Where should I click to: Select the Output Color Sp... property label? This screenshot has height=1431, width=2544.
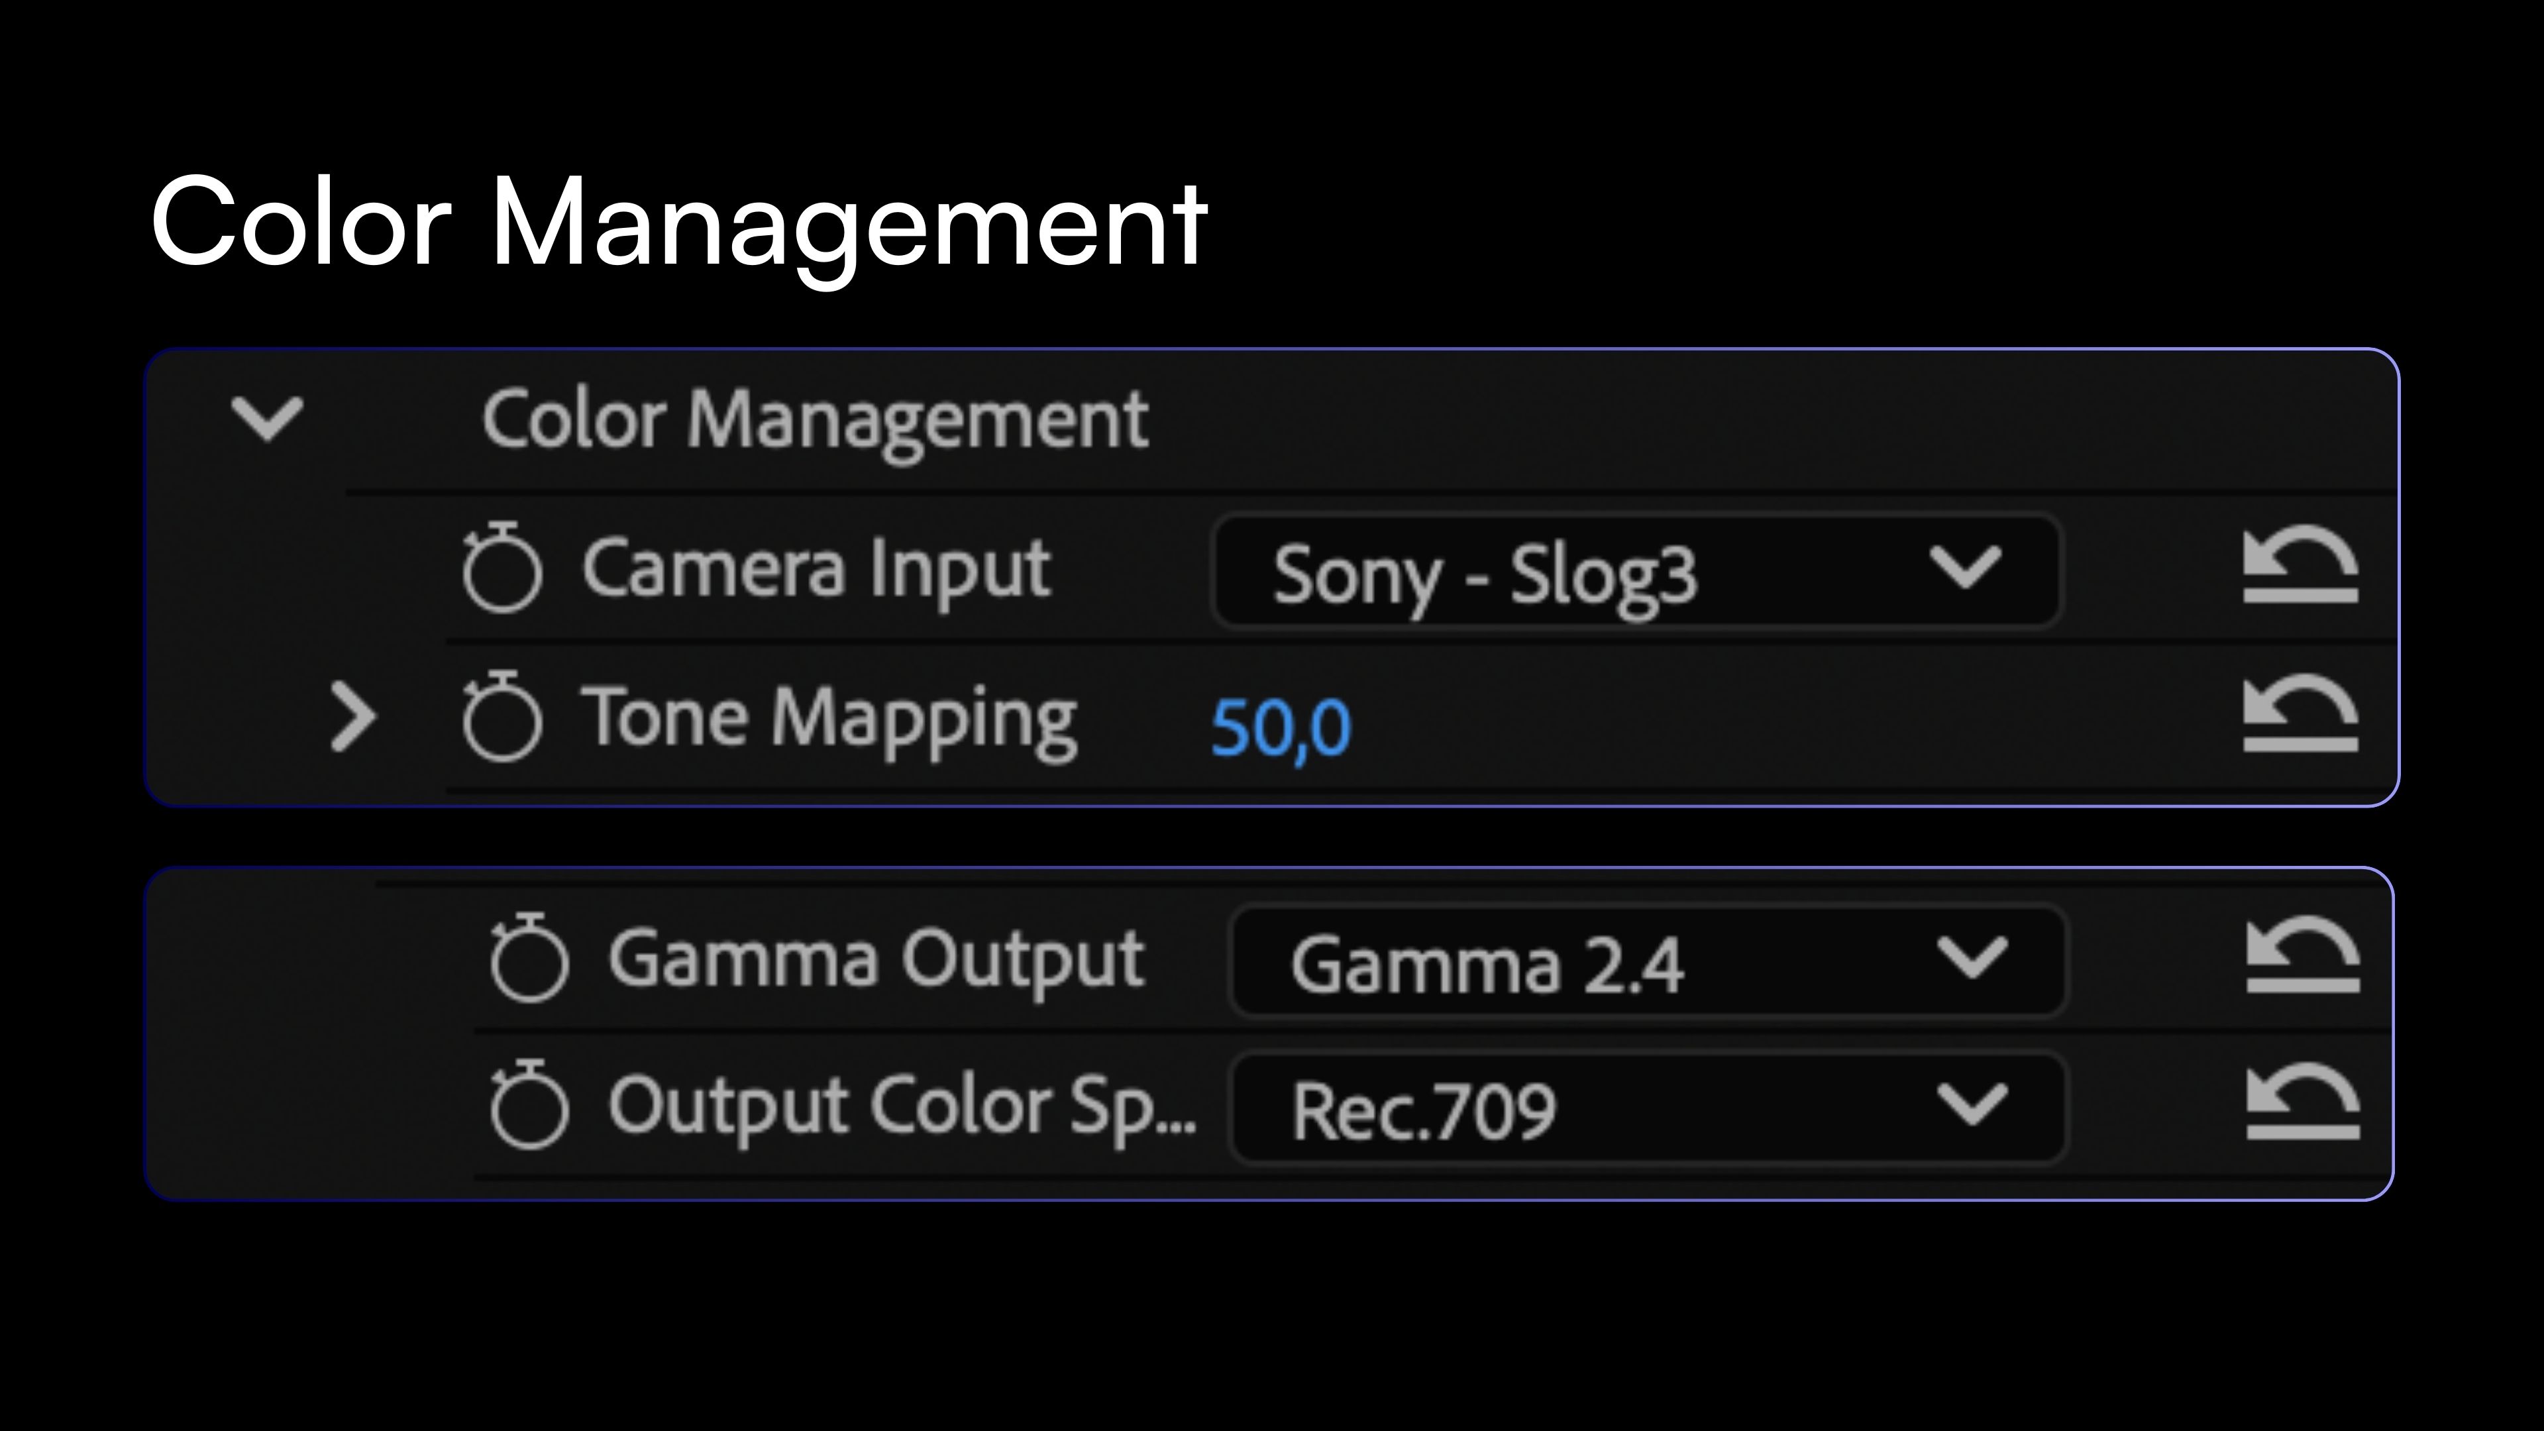(x=902, y=1106)
